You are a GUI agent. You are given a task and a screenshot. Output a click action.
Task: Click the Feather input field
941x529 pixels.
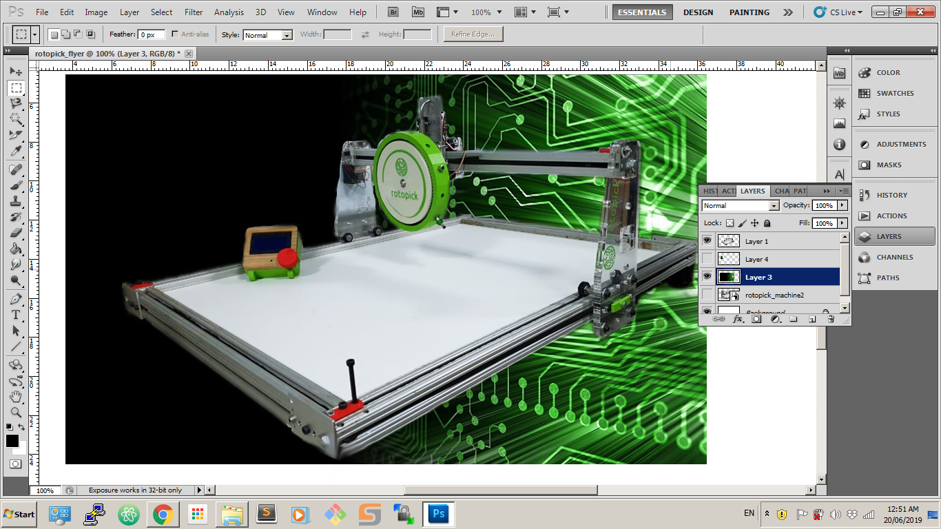[152, 34]
